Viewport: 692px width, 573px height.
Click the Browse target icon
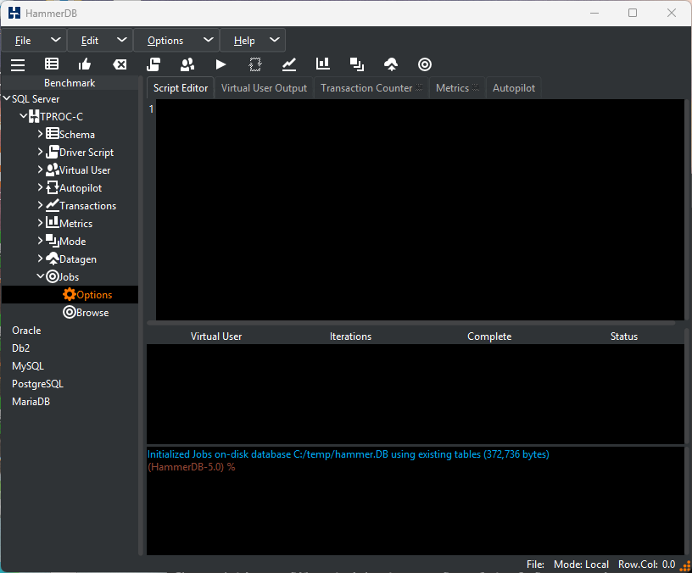coord(70,312)
